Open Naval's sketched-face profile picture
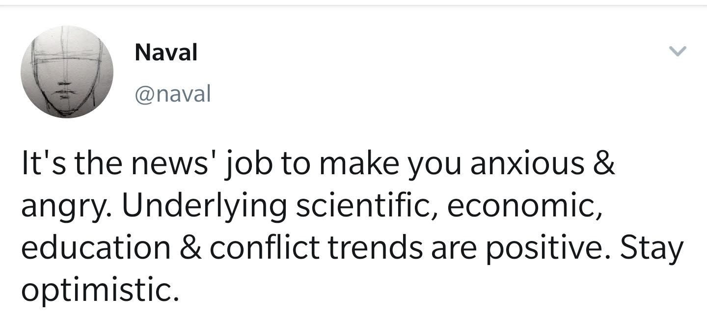The image size is (707, 320). click(67, 72)
